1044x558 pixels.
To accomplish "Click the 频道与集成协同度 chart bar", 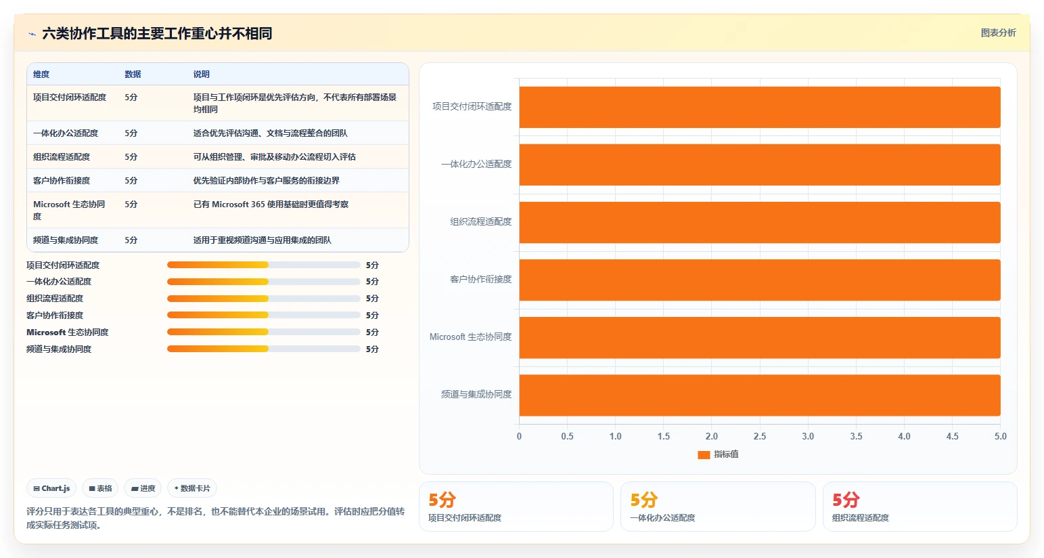I will [x=760, y=395].
